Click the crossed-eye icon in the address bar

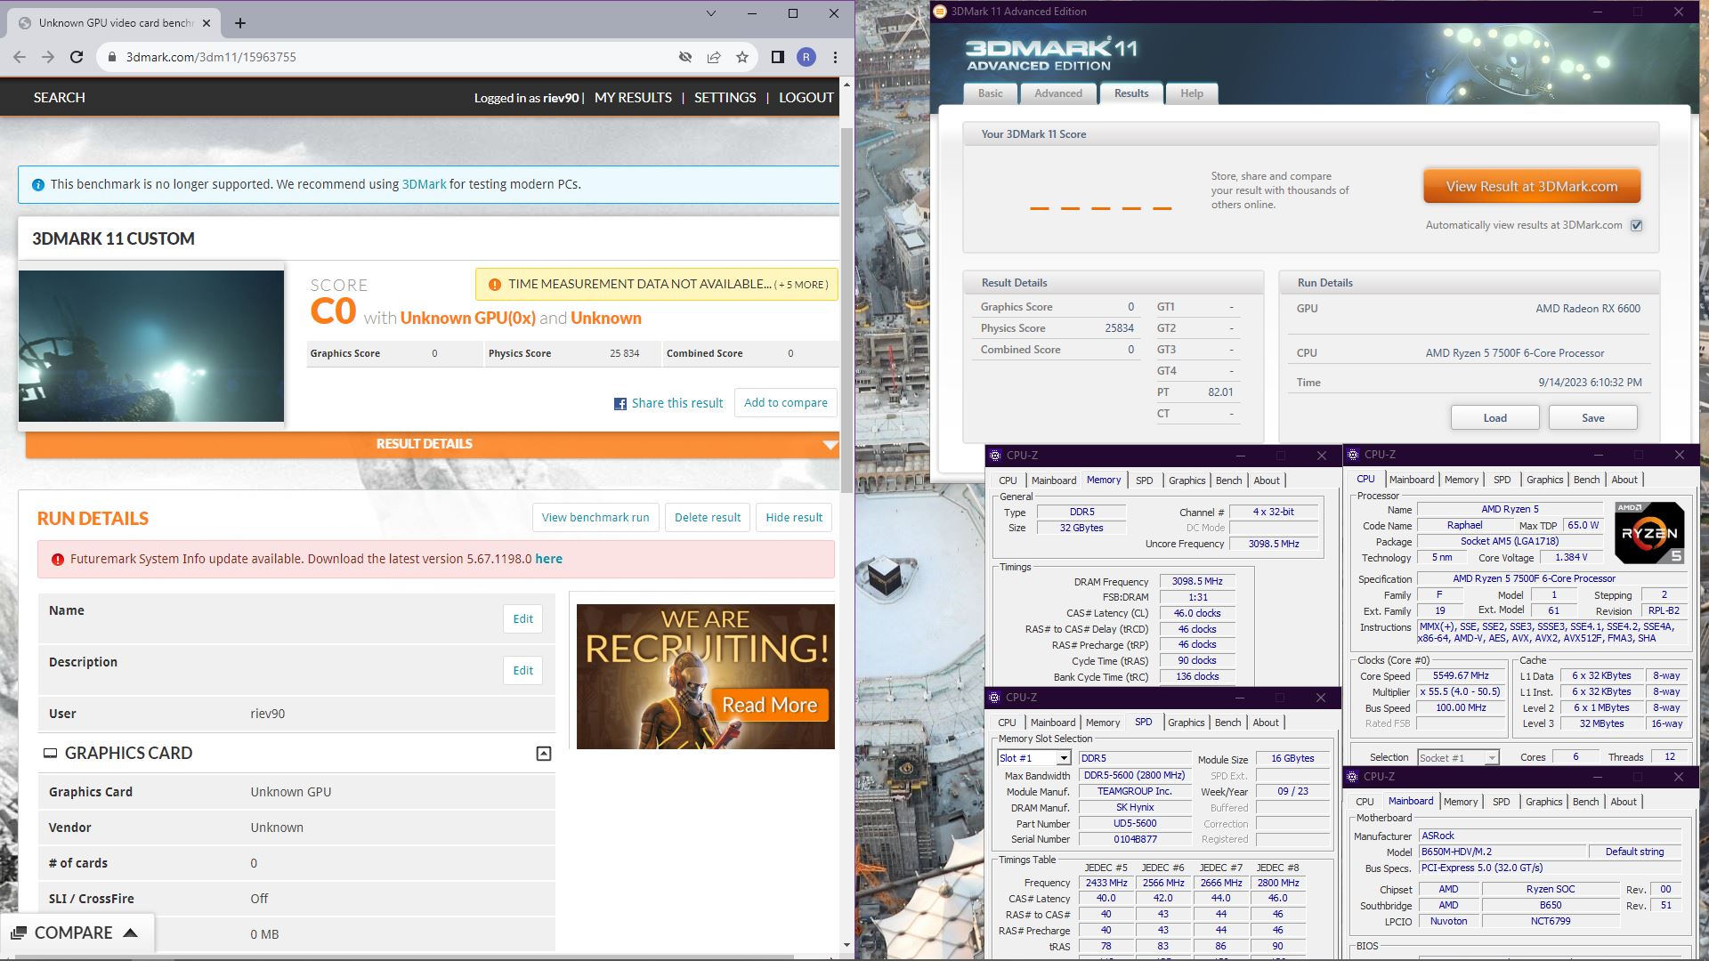click(685, 57)
